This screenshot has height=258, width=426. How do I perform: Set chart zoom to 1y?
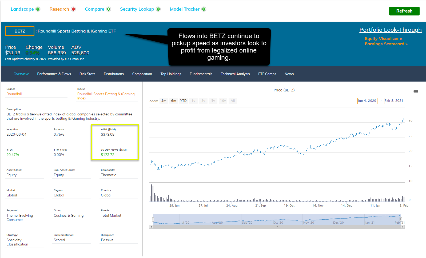tap(193, 101)
